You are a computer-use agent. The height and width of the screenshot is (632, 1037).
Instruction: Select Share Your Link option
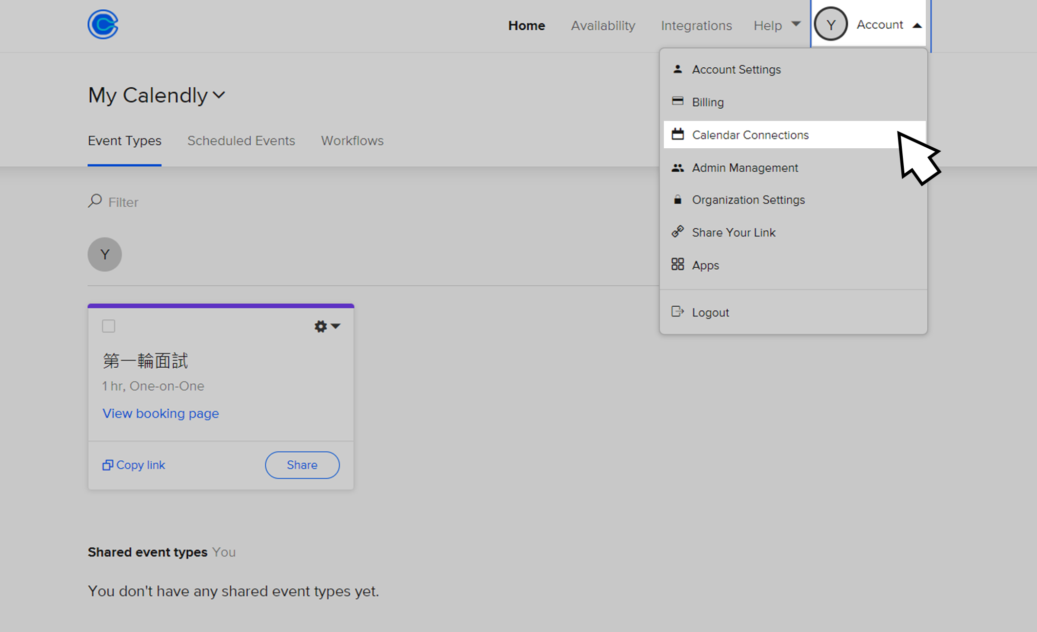794,233
